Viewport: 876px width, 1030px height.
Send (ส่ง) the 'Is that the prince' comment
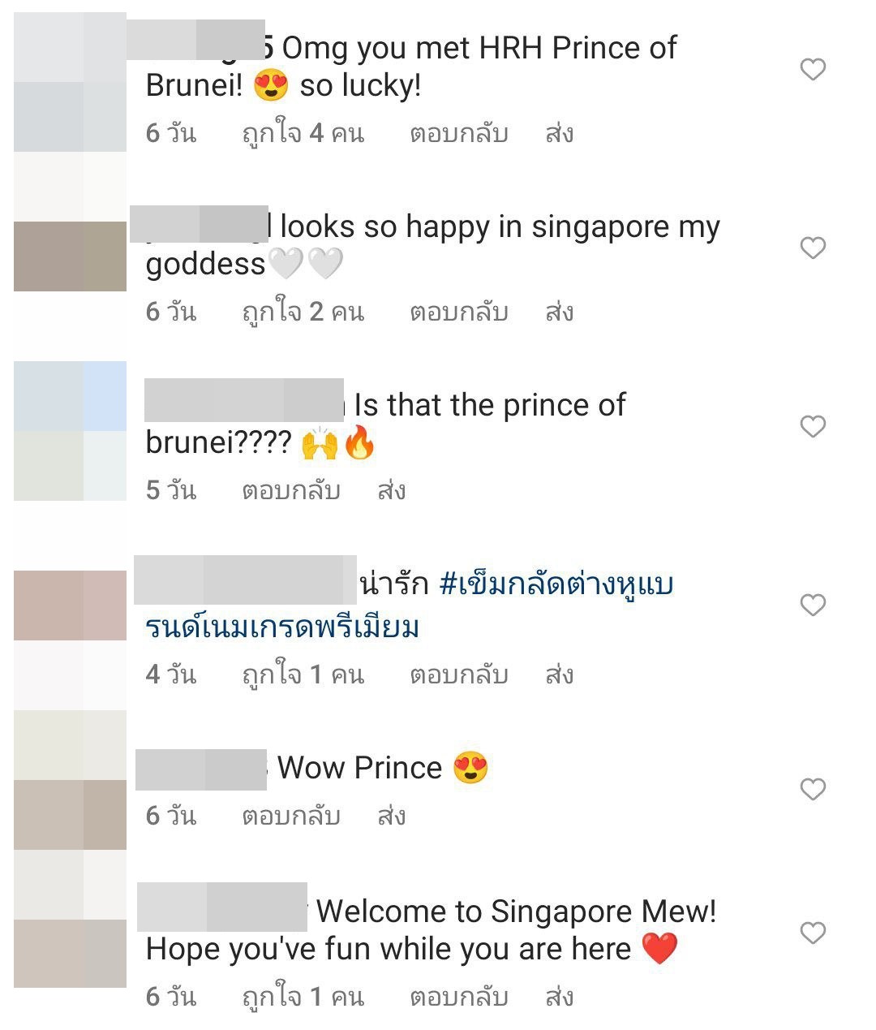coord(392,490)
